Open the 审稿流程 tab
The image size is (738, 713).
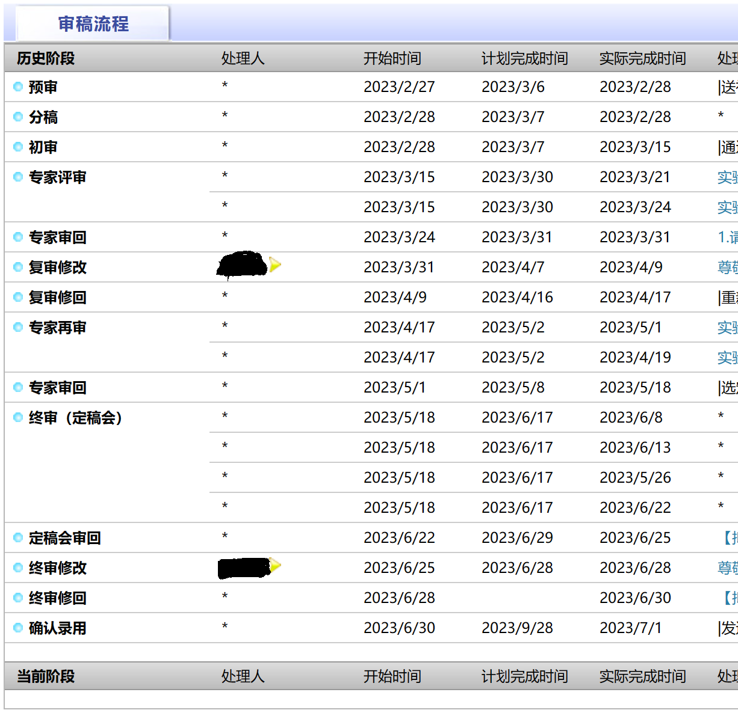93,24
